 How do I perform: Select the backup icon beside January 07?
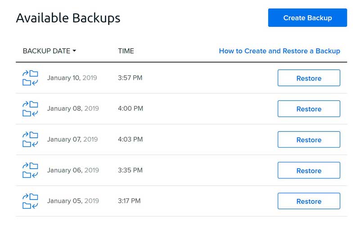[30, 139]
